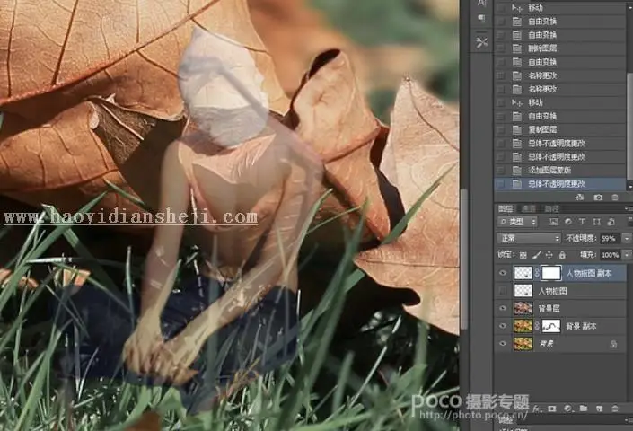
Task: Open the 不透明度 slider arrow
Action: coord(627,239)
